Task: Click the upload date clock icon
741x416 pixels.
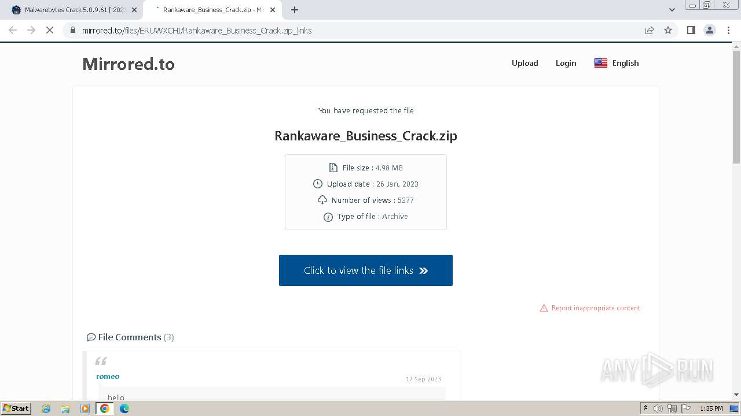Action: click(317, 184)
